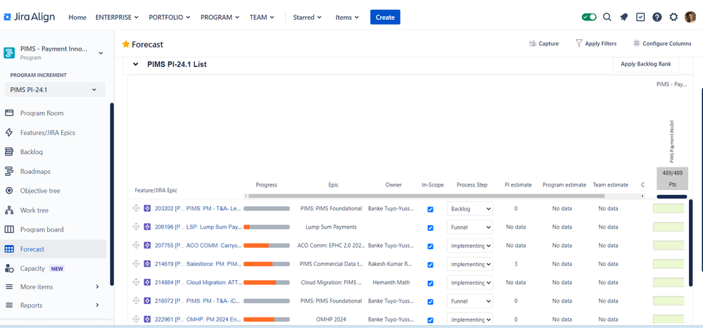Screen dimensions: 703x328
Task: Click the 489/489 Pts team capacity header
Action: 672,179
